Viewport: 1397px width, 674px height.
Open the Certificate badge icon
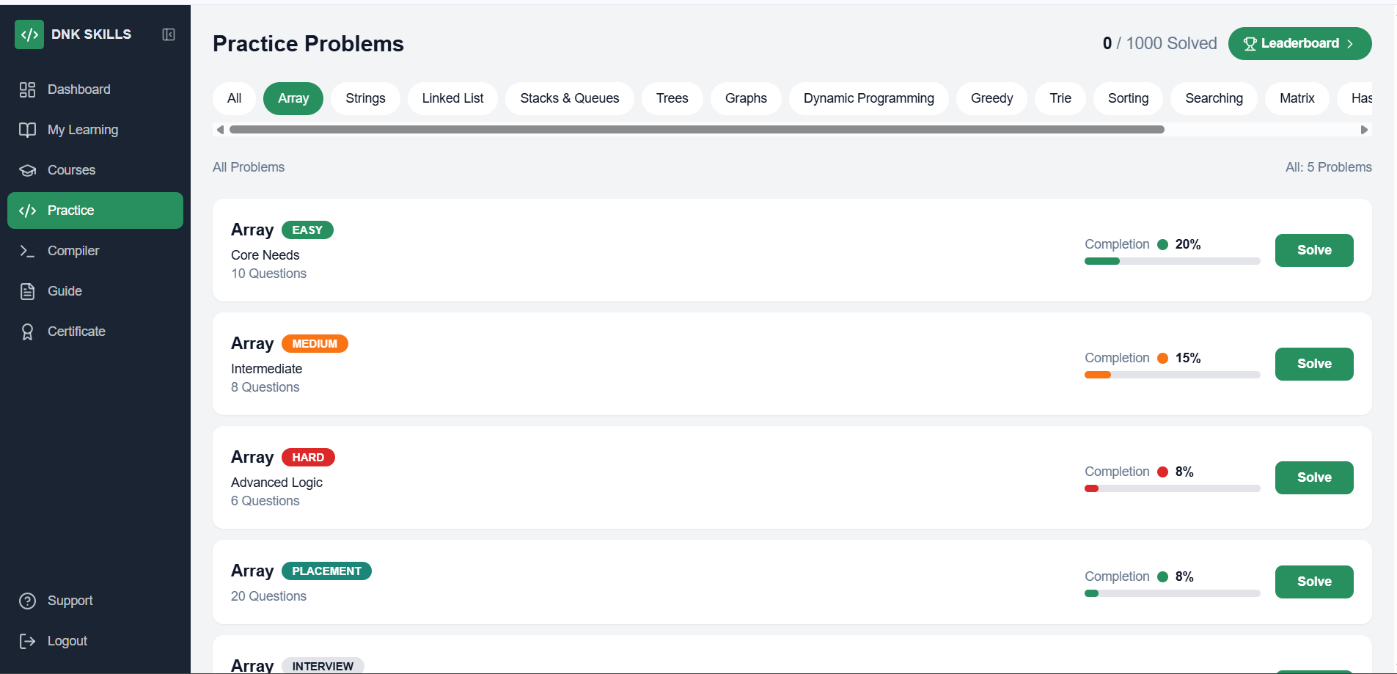point(27,331)
